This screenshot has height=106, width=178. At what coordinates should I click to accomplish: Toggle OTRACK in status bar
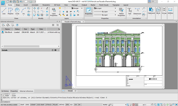(48, 105)
